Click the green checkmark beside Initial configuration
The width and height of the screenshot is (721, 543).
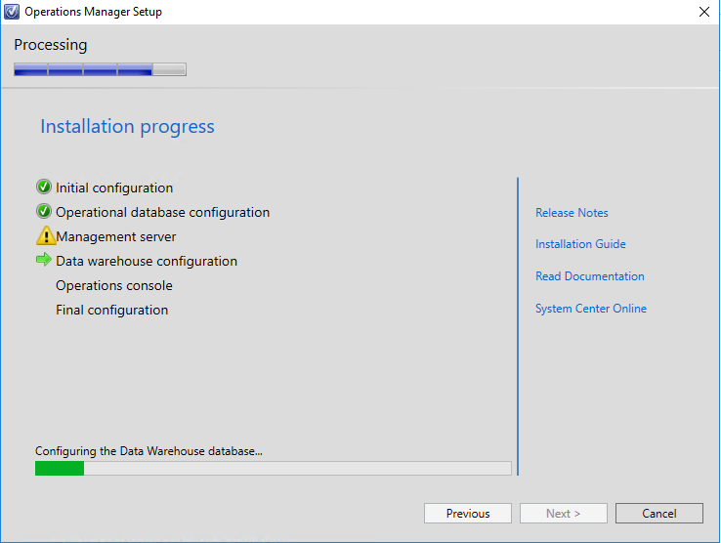44,187
